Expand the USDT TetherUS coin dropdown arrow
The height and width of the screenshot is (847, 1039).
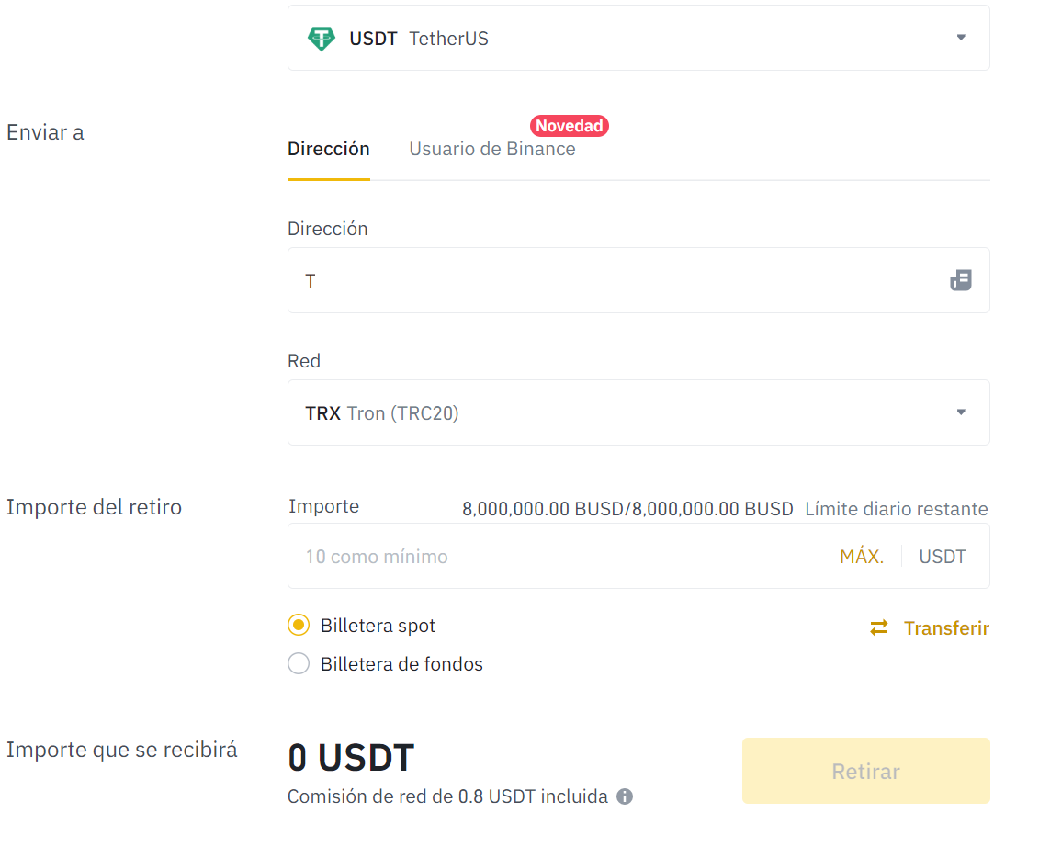tap(961, 38)
